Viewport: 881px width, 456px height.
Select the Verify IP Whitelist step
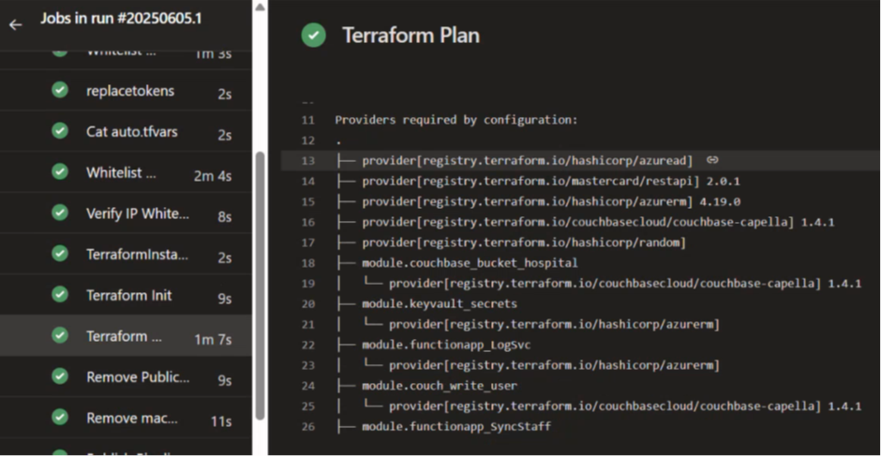click(x=137, y=213)
